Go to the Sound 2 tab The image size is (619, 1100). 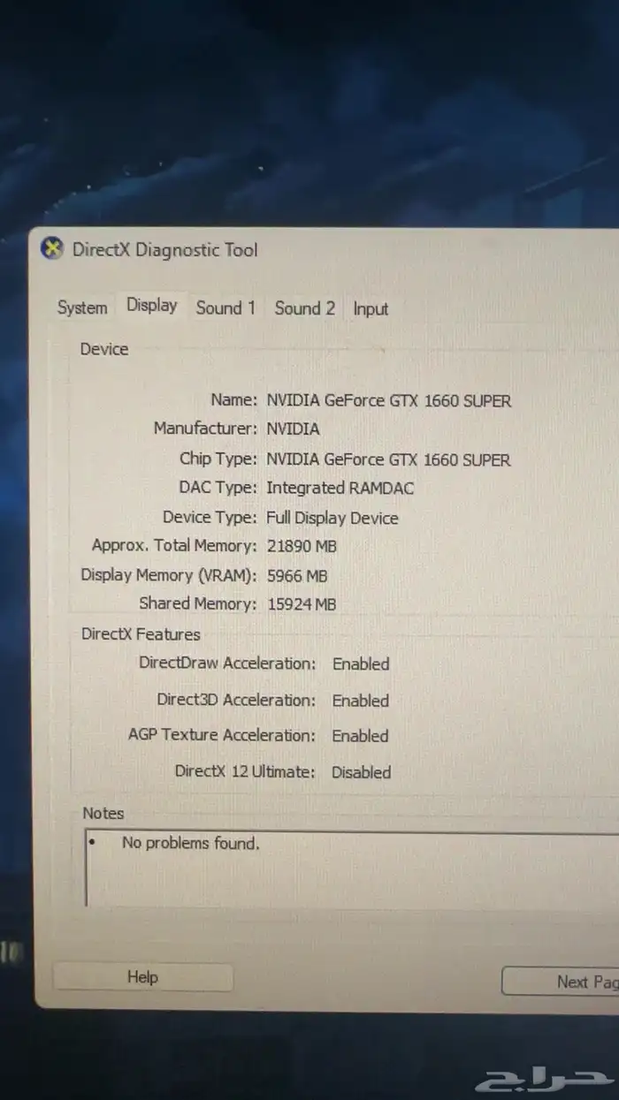tap(304, 308)
